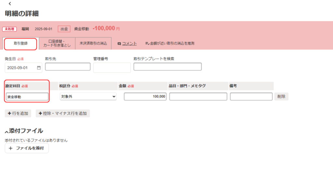The height and width of the screenshot is (177, 333).
Task: Click the 品目・部門・メモタグ input field
Action: pos(198,96)
